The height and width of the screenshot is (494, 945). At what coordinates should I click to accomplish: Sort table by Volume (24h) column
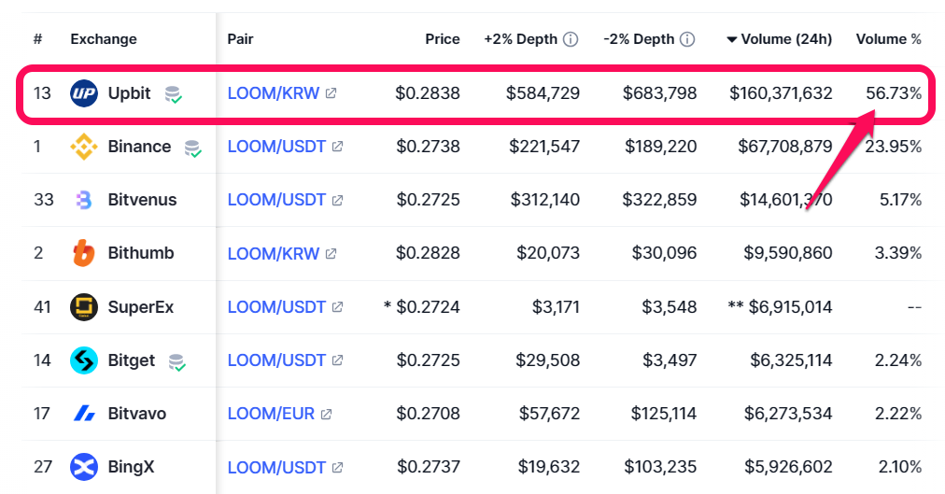tap(784, 39)
